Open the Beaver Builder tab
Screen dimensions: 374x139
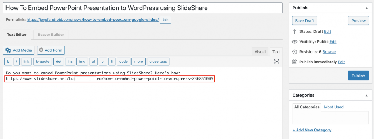tap(51, 35)
